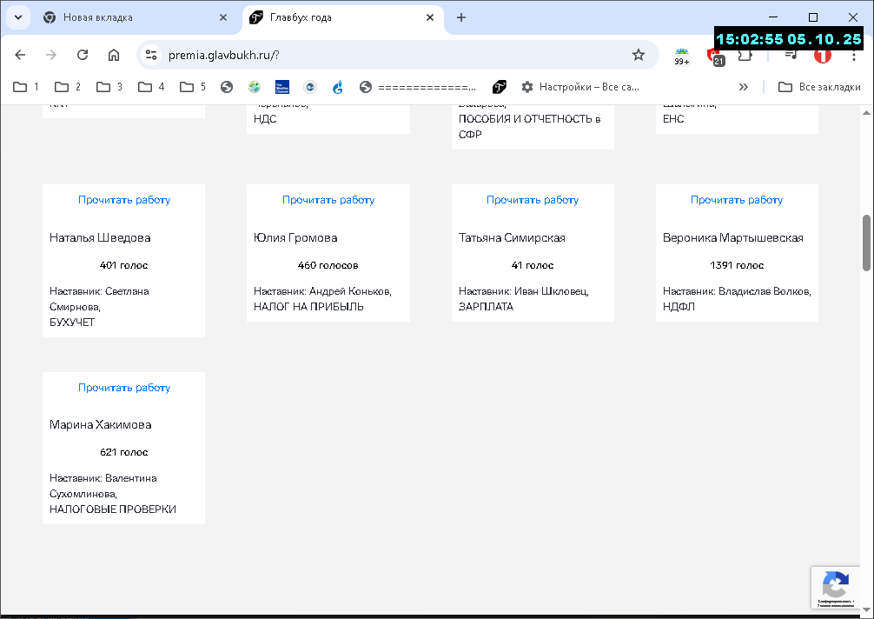Open the '=====' separator bookmark

(x=418, y=87)
